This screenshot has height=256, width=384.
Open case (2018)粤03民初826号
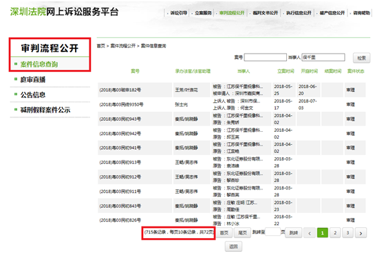point(120,220)
